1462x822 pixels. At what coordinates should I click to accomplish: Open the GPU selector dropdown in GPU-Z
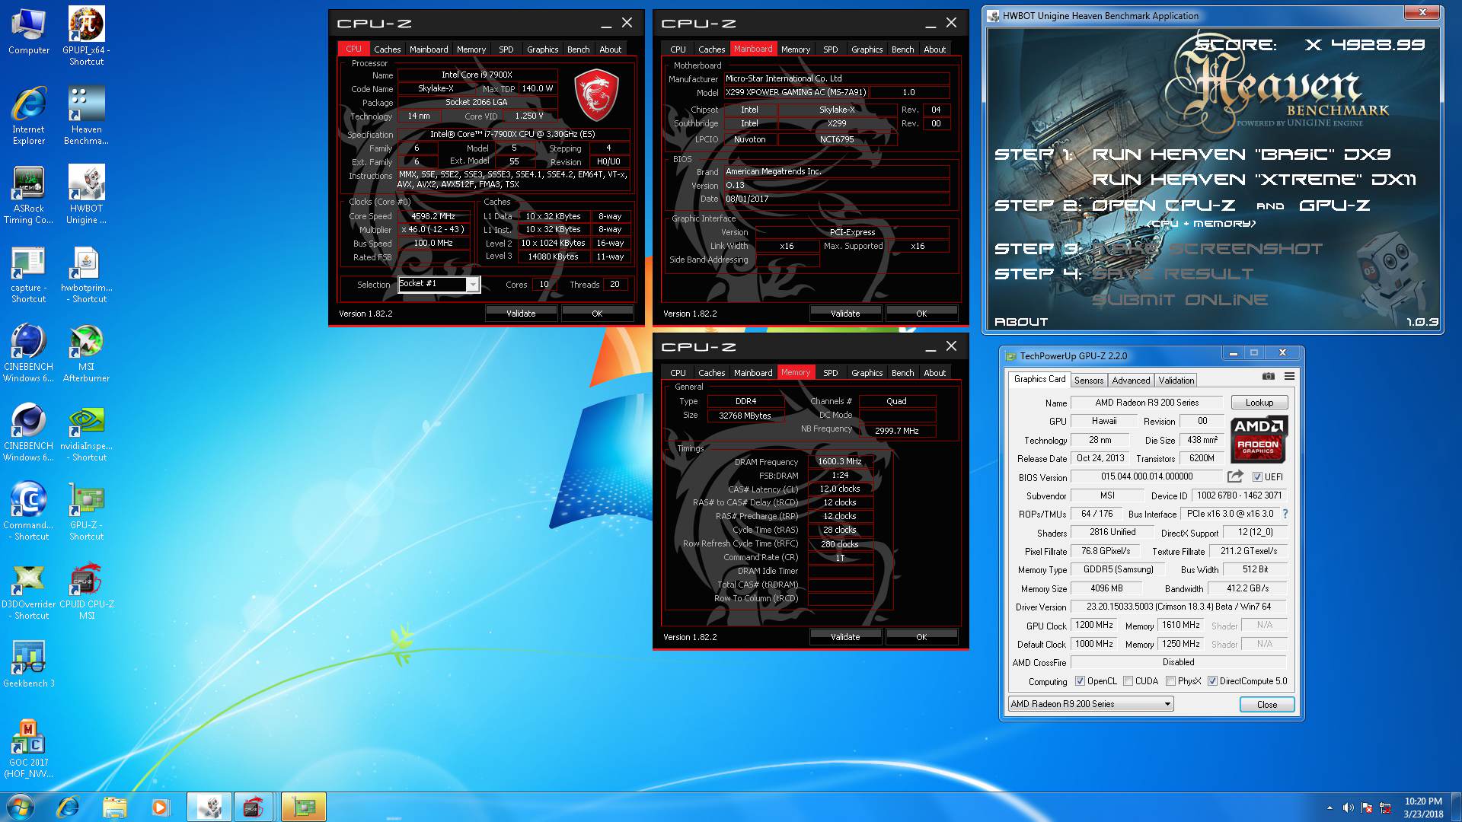click(1090, 704)
